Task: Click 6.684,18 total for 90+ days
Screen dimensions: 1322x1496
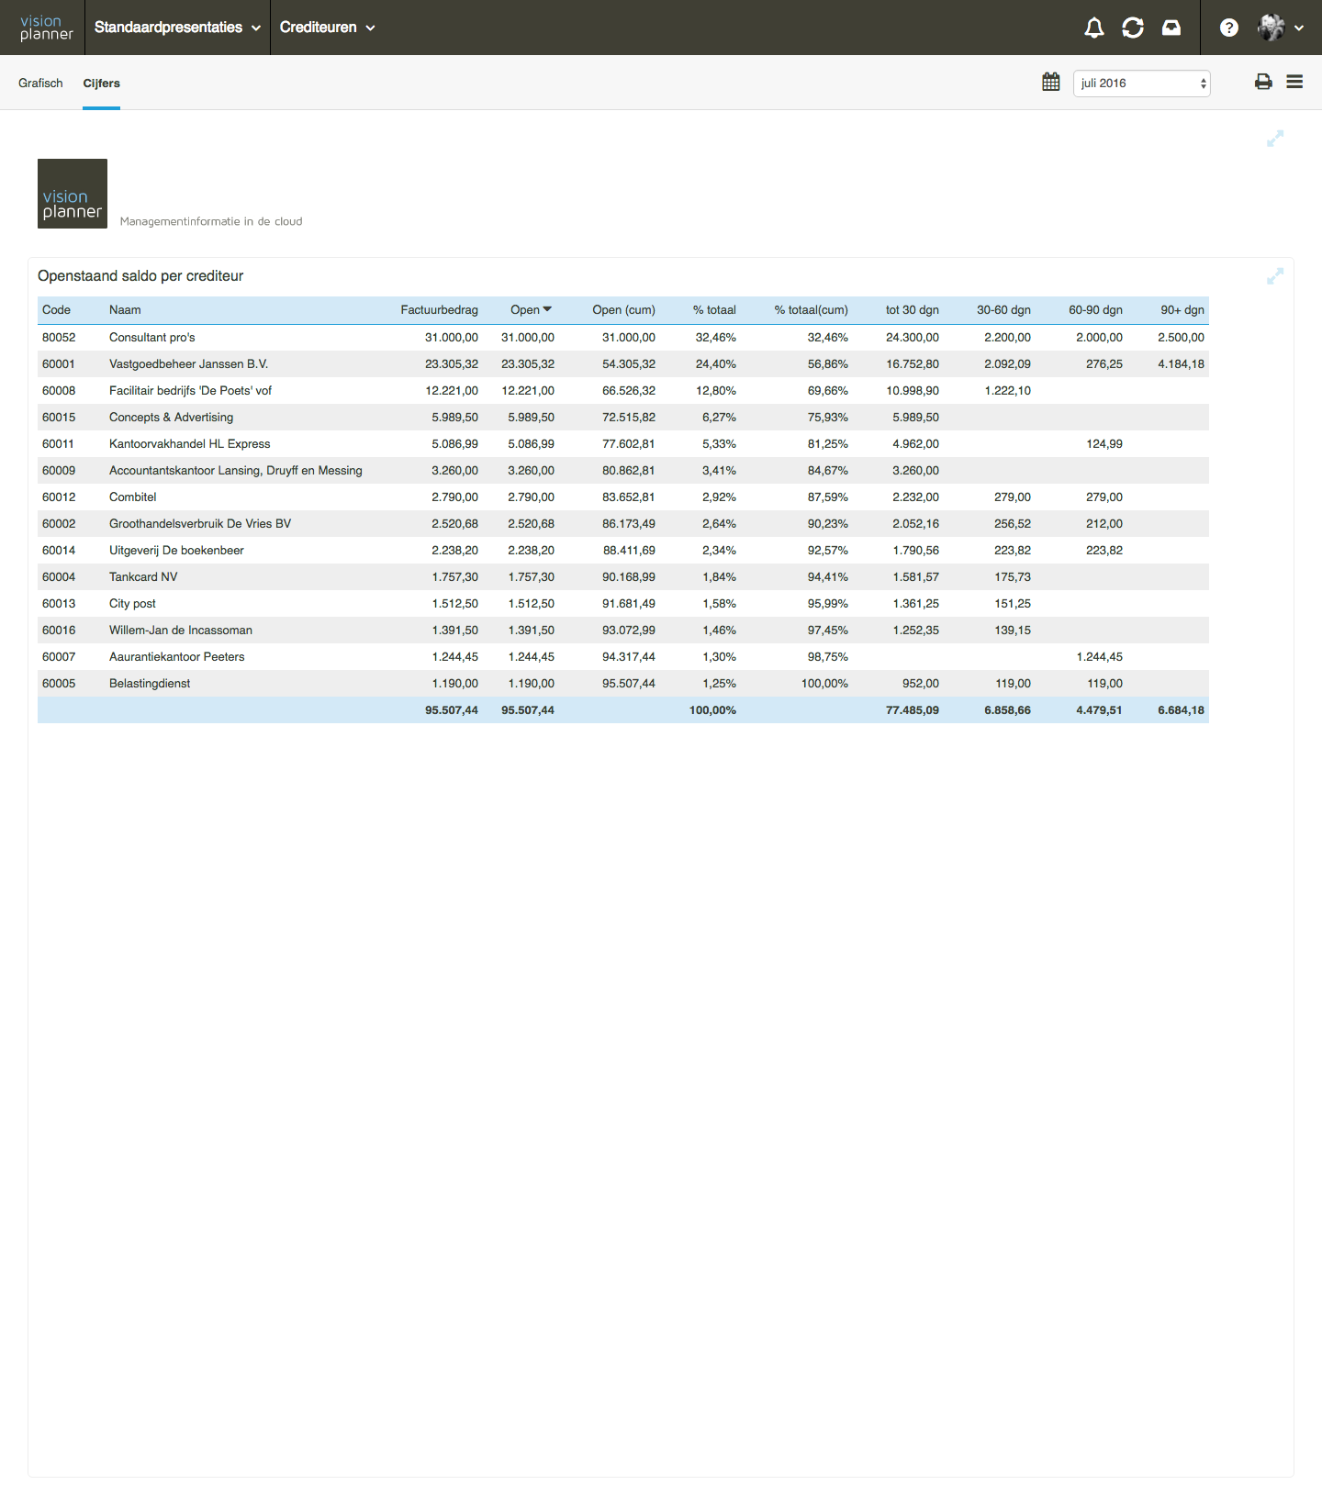Action: 1182,710
